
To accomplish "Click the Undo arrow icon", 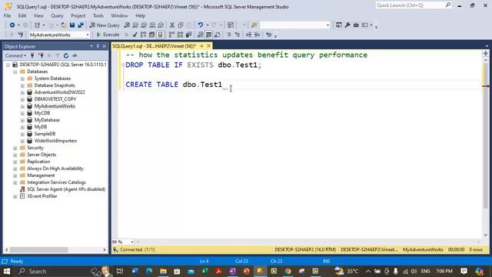I will 200,25.
